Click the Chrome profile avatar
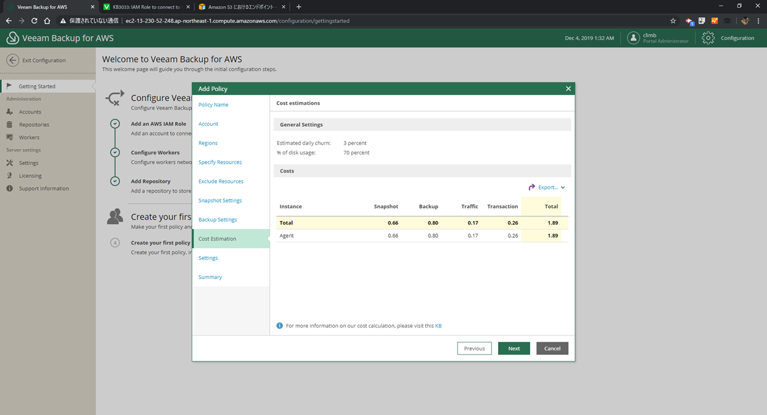The width and height of the screenshot is (767, 415). pyautogui.click(x=745, y=20)
